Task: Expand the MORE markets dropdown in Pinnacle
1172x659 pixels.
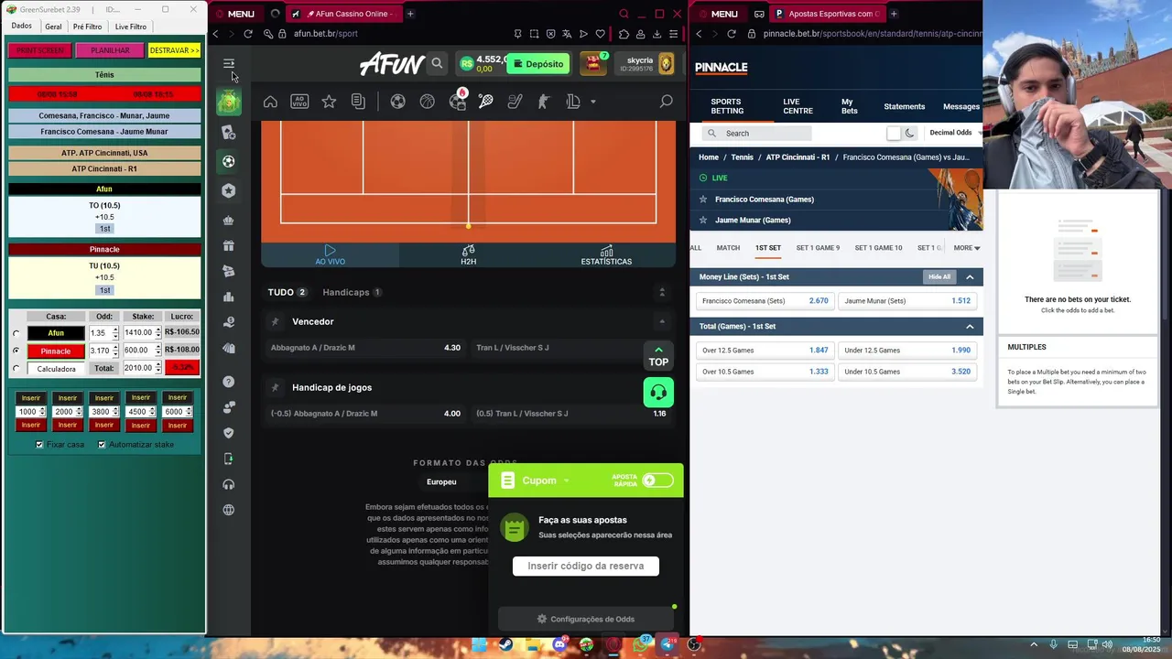Action: point(967,248)
